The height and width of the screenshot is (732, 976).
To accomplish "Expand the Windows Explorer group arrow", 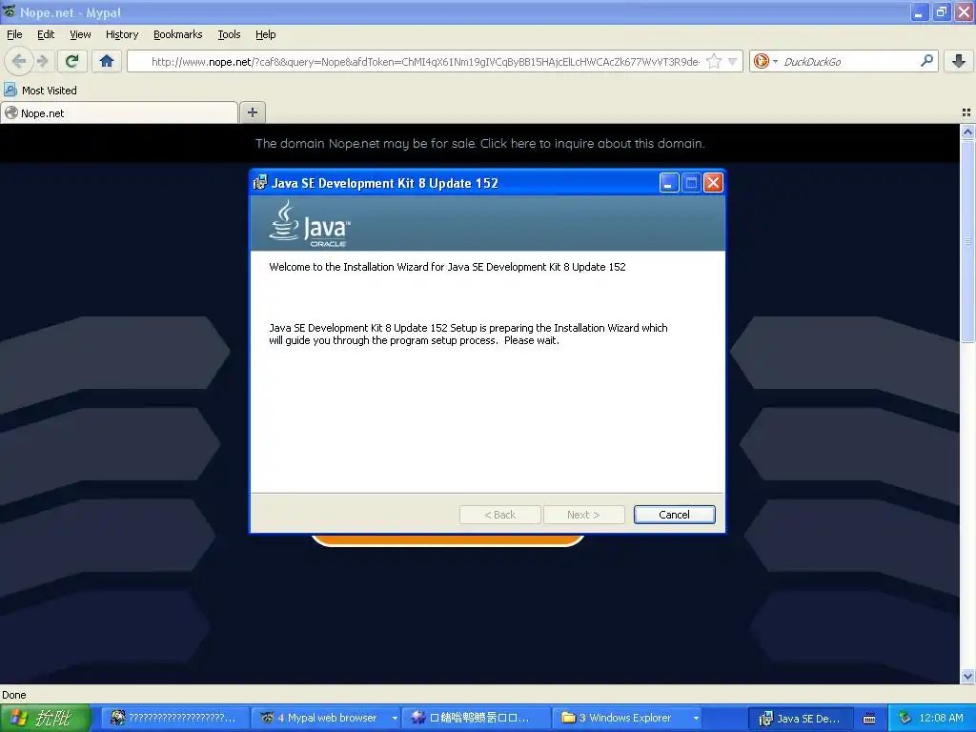I will 696,719.
